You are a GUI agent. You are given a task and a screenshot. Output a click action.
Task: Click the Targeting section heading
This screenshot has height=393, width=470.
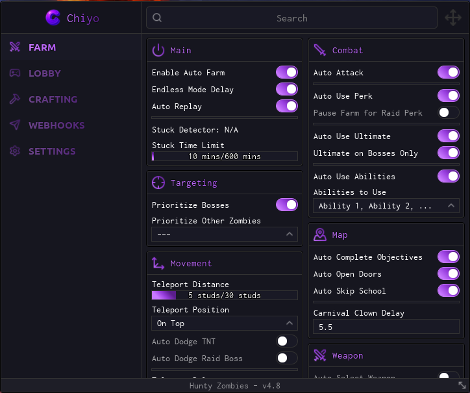coord(193,183)
